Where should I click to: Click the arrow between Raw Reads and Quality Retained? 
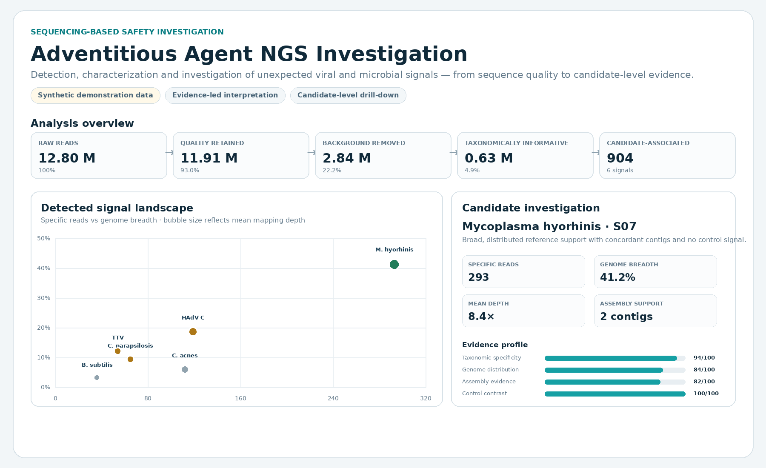(169, 152)
